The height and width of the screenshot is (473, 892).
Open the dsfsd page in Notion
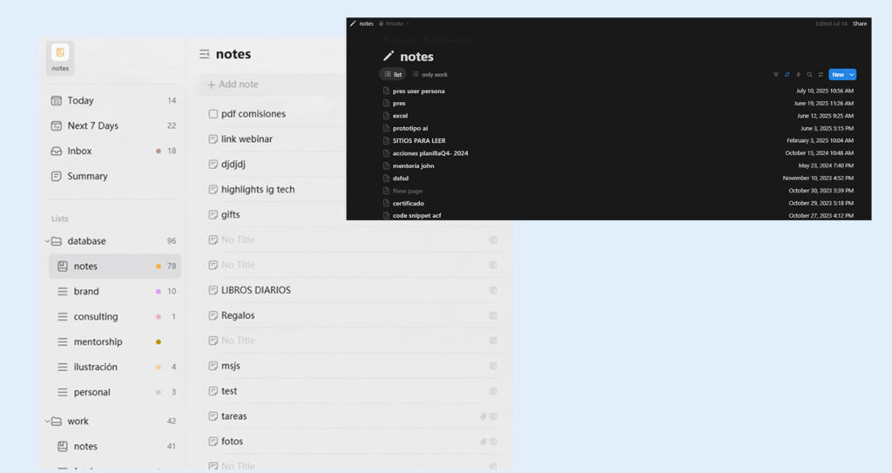pos(401,179)
